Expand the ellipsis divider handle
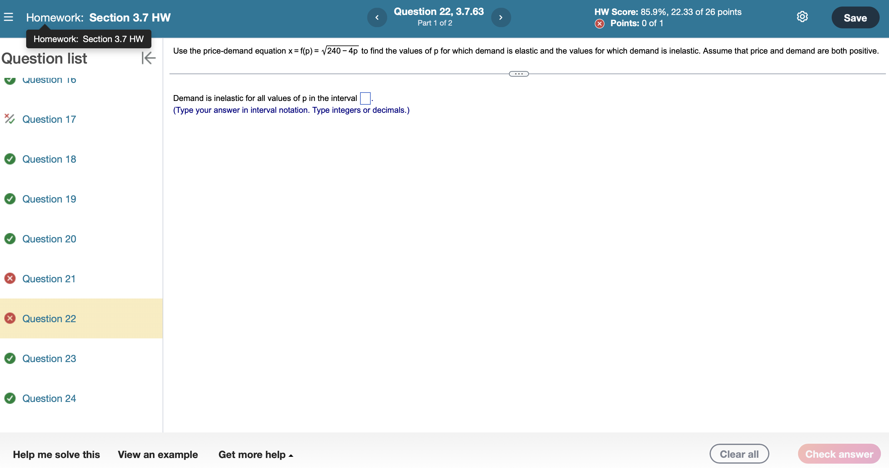This screenshot has height=468, width=889. pos(518,74)
